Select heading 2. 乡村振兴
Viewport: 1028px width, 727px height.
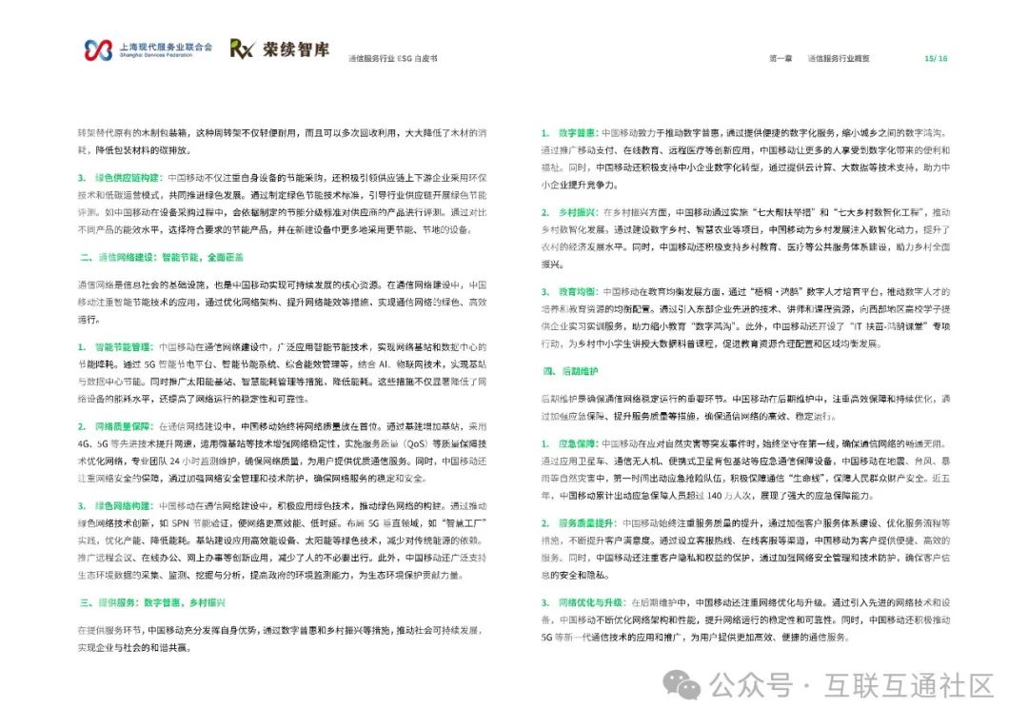[x=570, y=212]
